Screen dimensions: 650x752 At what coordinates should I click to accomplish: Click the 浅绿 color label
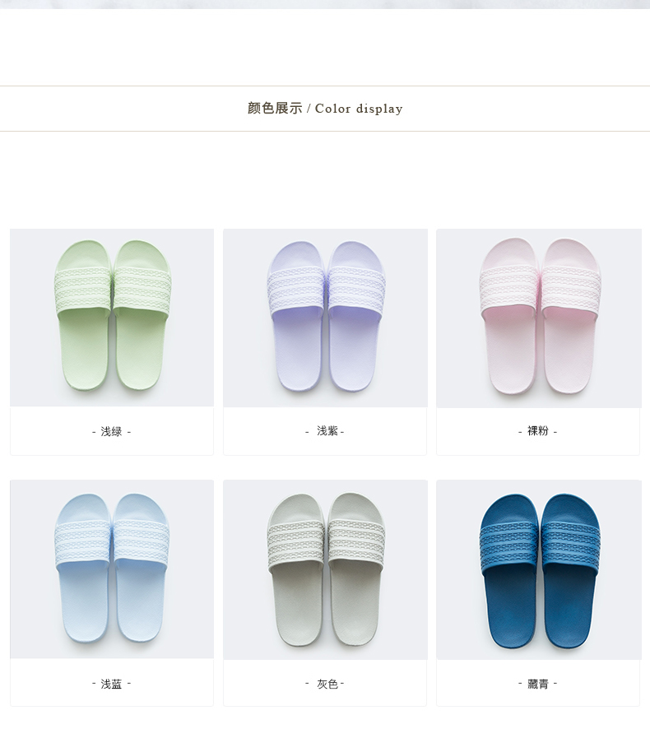point(111,432)
